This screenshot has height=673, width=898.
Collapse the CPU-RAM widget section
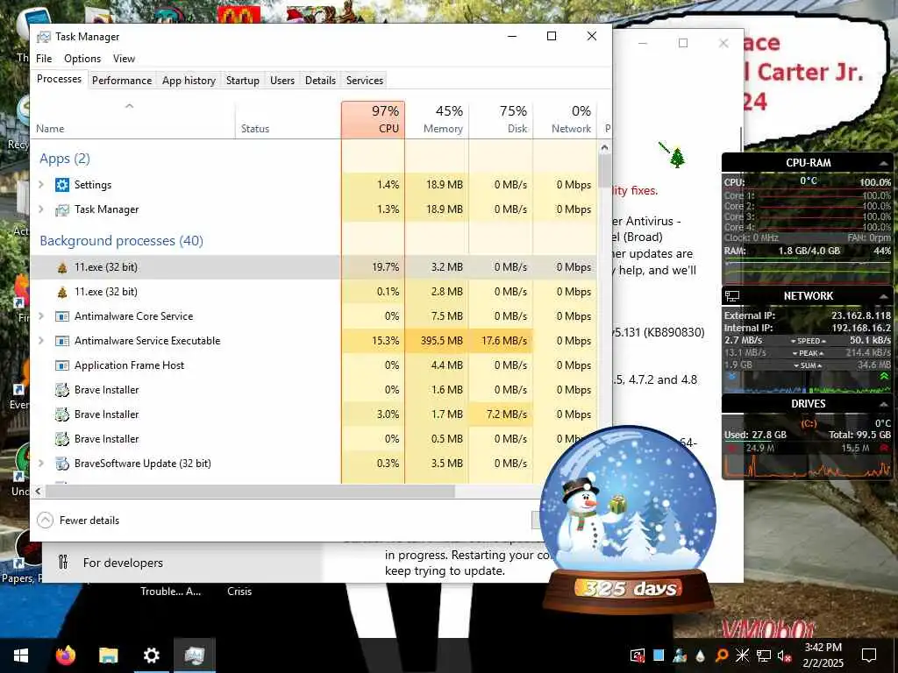tap(884, 164)
